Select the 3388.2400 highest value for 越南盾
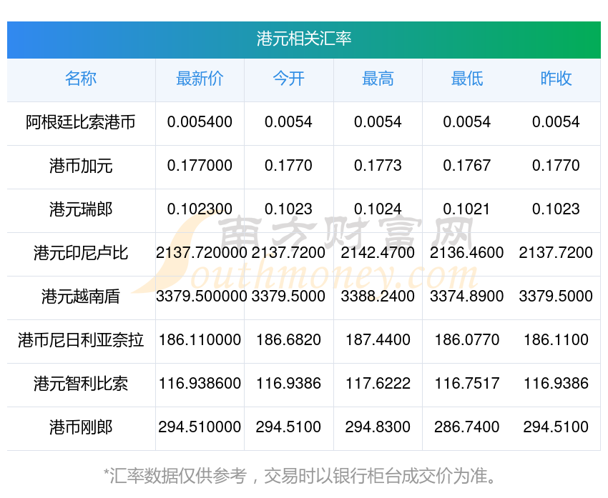The height and width of the screenshot is (498, 608). click(378, 296)
